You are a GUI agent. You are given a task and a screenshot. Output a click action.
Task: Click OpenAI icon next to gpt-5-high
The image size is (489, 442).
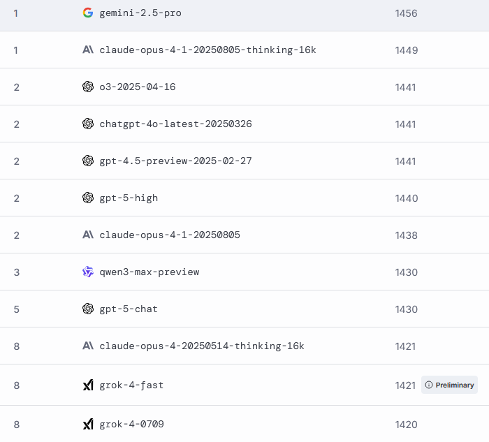coord(87,198)
